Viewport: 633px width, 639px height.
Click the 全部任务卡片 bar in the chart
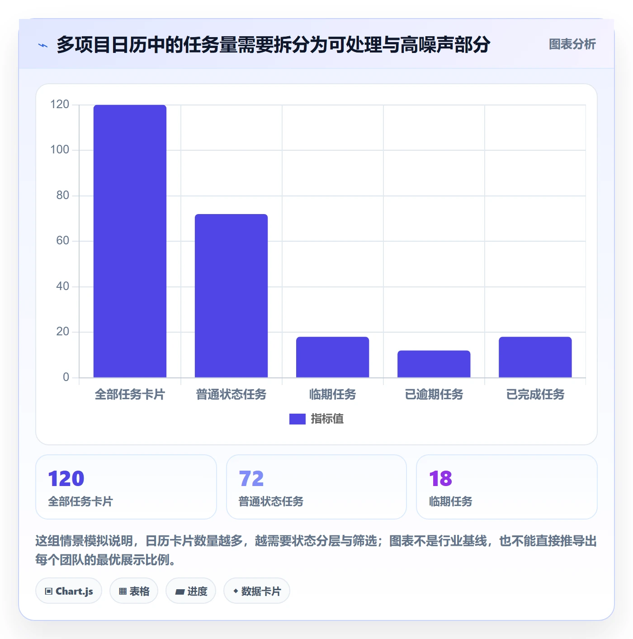[x=130, y=241]
